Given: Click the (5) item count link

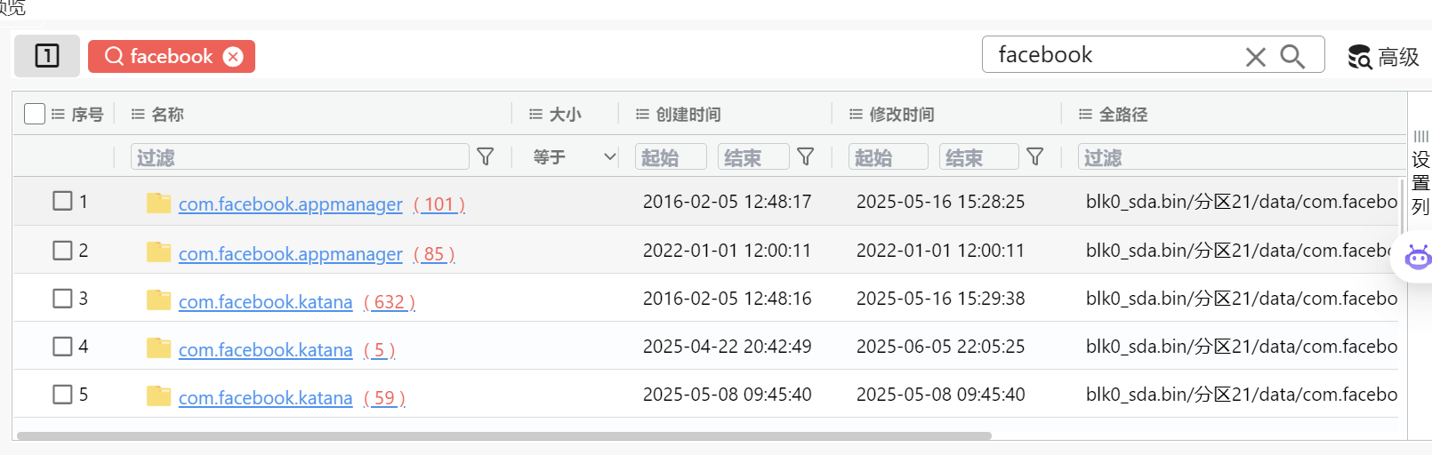Looking at the screenshot, I should click(379, 350).
